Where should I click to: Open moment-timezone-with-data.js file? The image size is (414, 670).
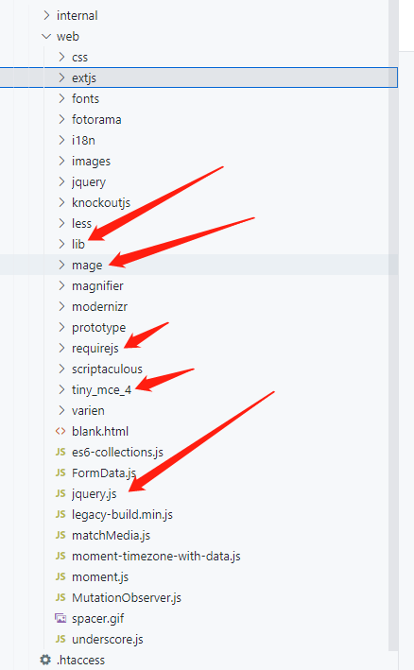[156, 556]
